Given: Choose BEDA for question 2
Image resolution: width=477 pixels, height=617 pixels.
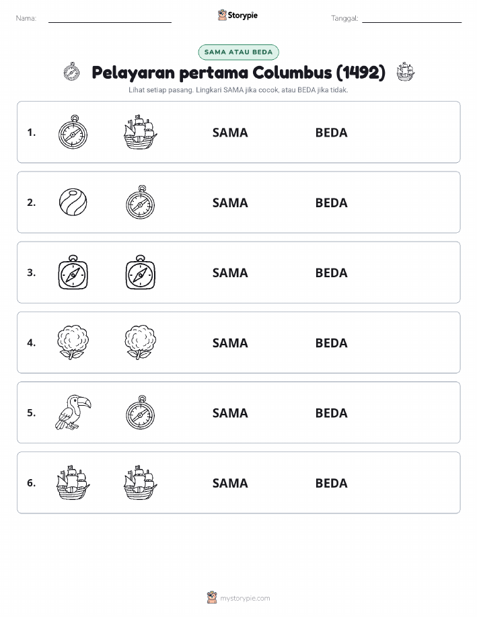Looking at the screenshot, I should pos(332,203).
